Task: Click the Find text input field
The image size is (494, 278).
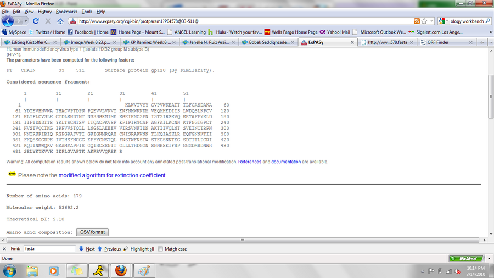Action: [x=49, y=249]
